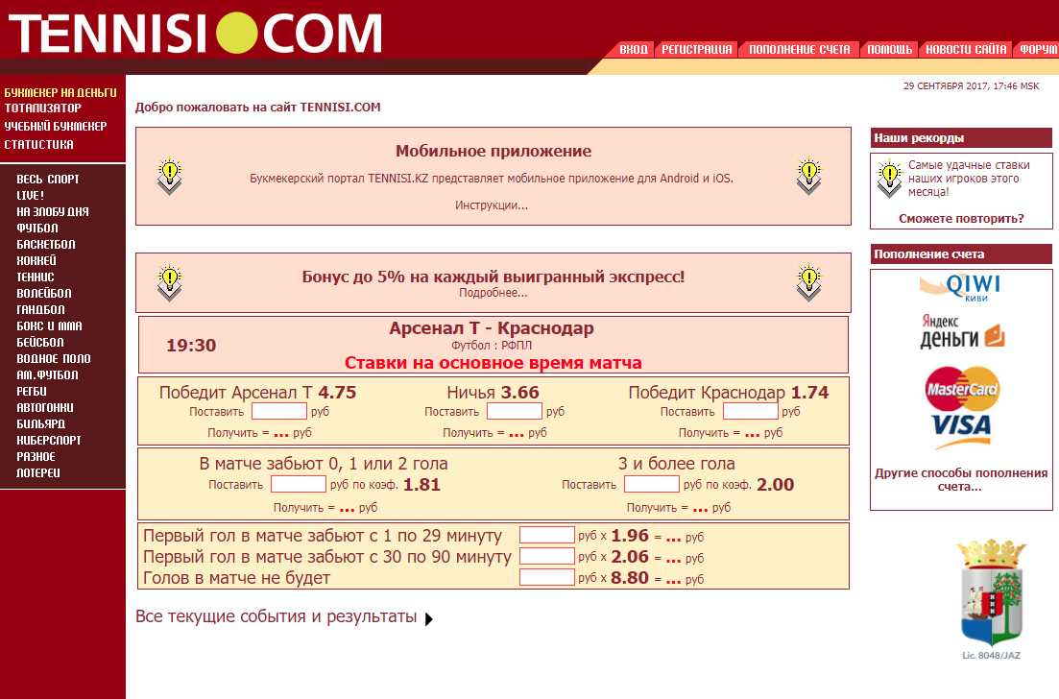Screen dimensions: 1059x699
Task: Focus stake field for Победит Арсенал Т
Action: tap(279, 411)
